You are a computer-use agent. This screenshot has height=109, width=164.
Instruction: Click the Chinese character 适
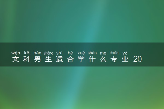[59, 59]
